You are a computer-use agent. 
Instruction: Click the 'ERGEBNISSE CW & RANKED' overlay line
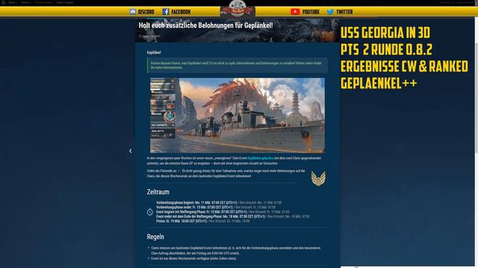pos(404,66)
